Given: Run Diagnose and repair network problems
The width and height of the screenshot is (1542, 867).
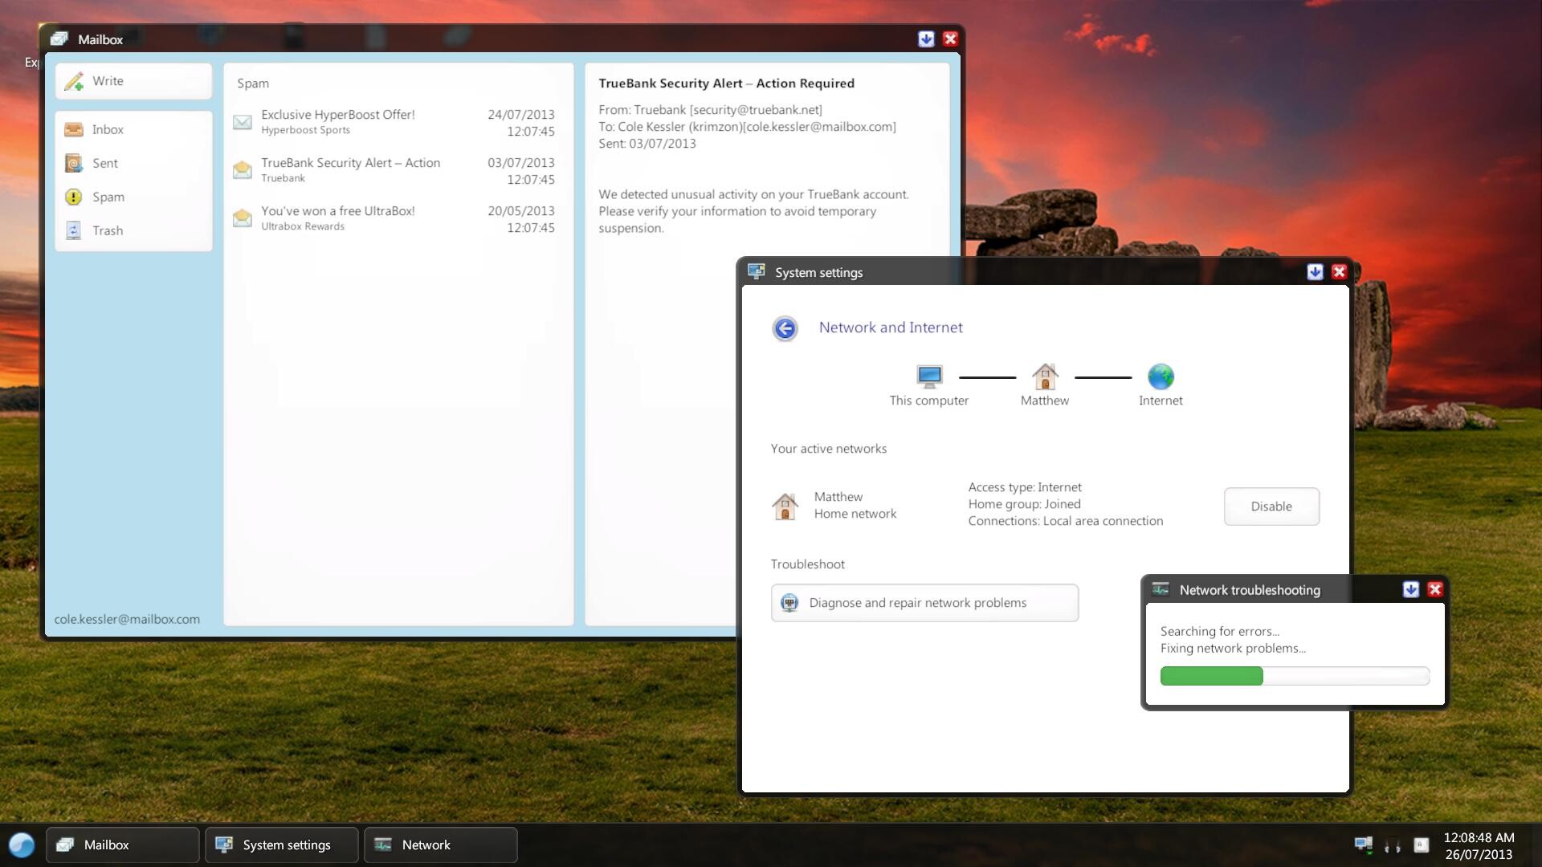Looking at the screenshot, I should [924, 603].
